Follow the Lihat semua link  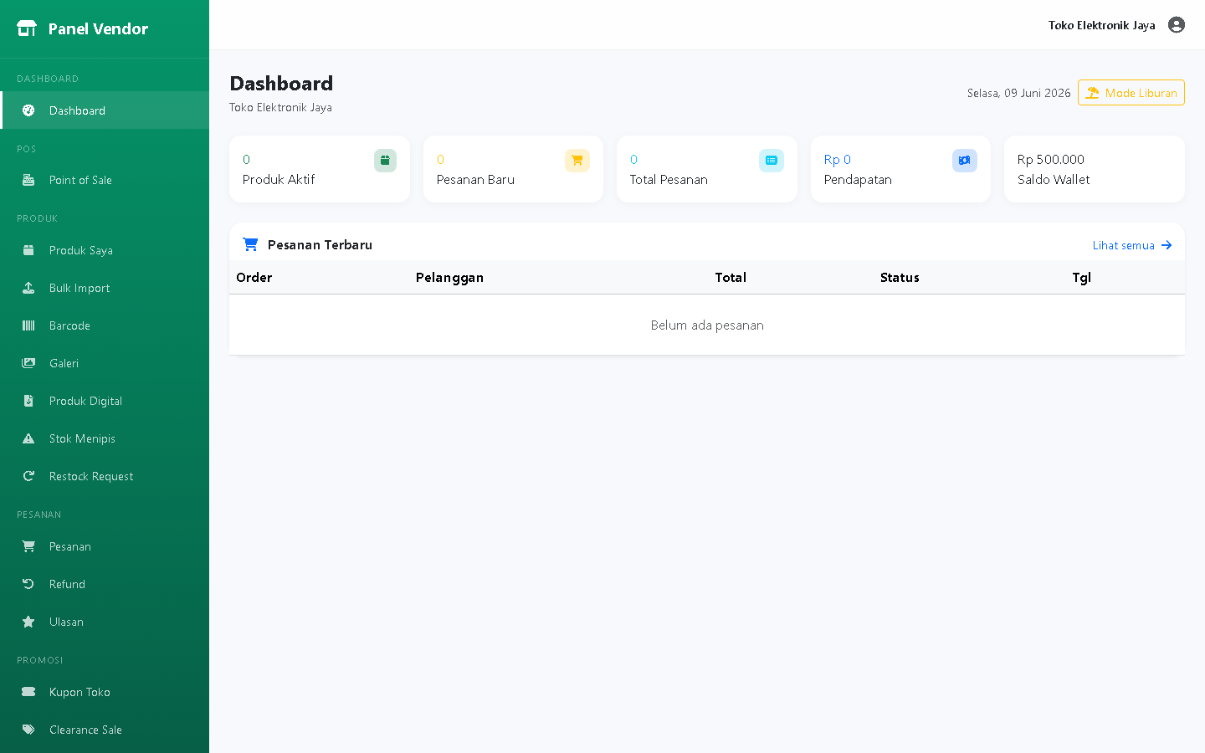coord(1132,245)
